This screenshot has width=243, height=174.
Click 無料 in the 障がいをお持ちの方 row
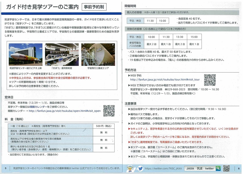(104, 148)
